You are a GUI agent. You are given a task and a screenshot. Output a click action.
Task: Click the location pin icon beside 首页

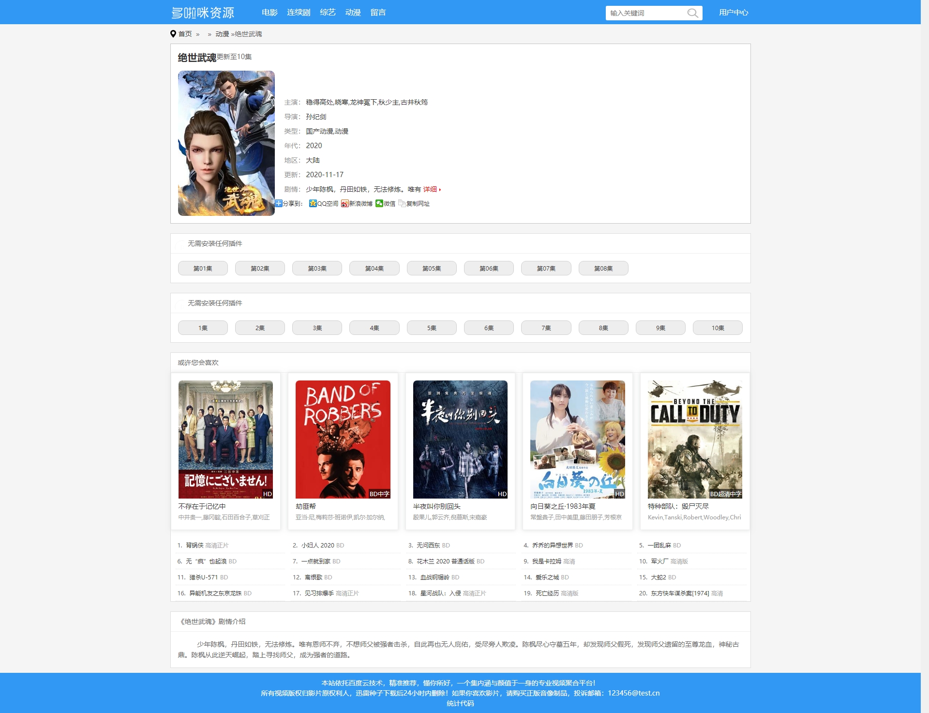point(173,34)
